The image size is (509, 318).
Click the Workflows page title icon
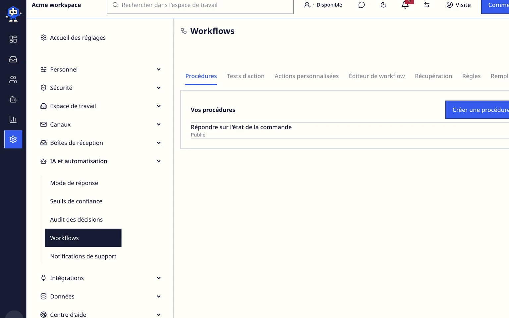(184, 31)
